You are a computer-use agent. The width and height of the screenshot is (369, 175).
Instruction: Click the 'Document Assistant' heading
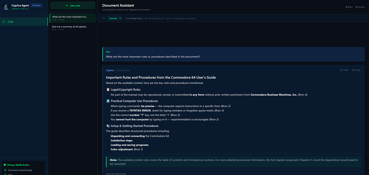(118, 5)
